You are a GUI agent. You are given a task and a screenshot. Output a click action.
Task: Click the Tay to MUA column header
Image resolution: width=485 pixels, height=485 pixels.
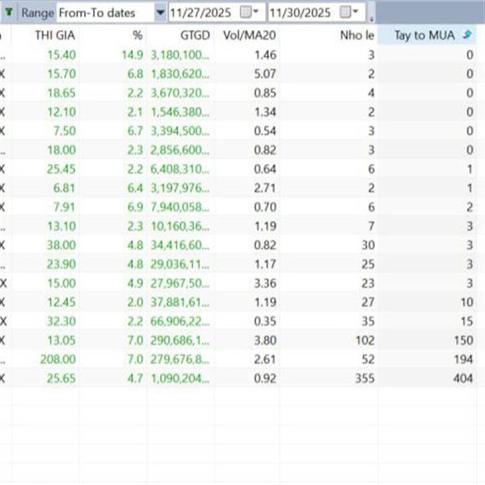tap(424, 36)
